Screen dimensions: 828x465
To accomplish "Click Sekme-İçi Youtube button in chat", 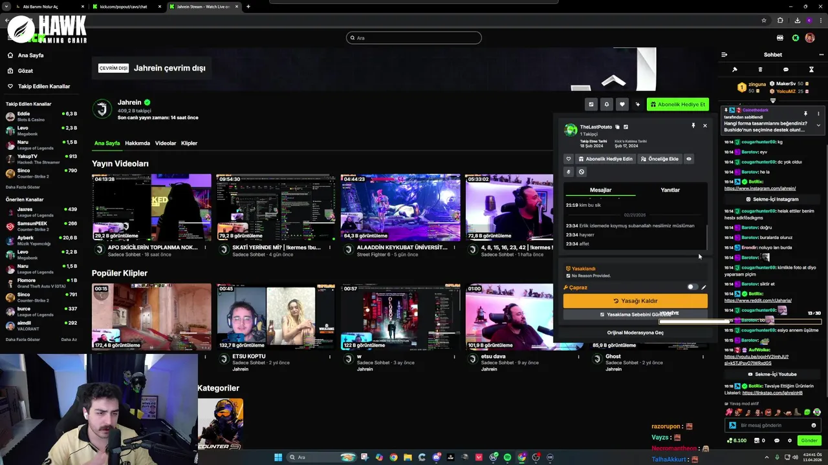I will pos(772,375).
